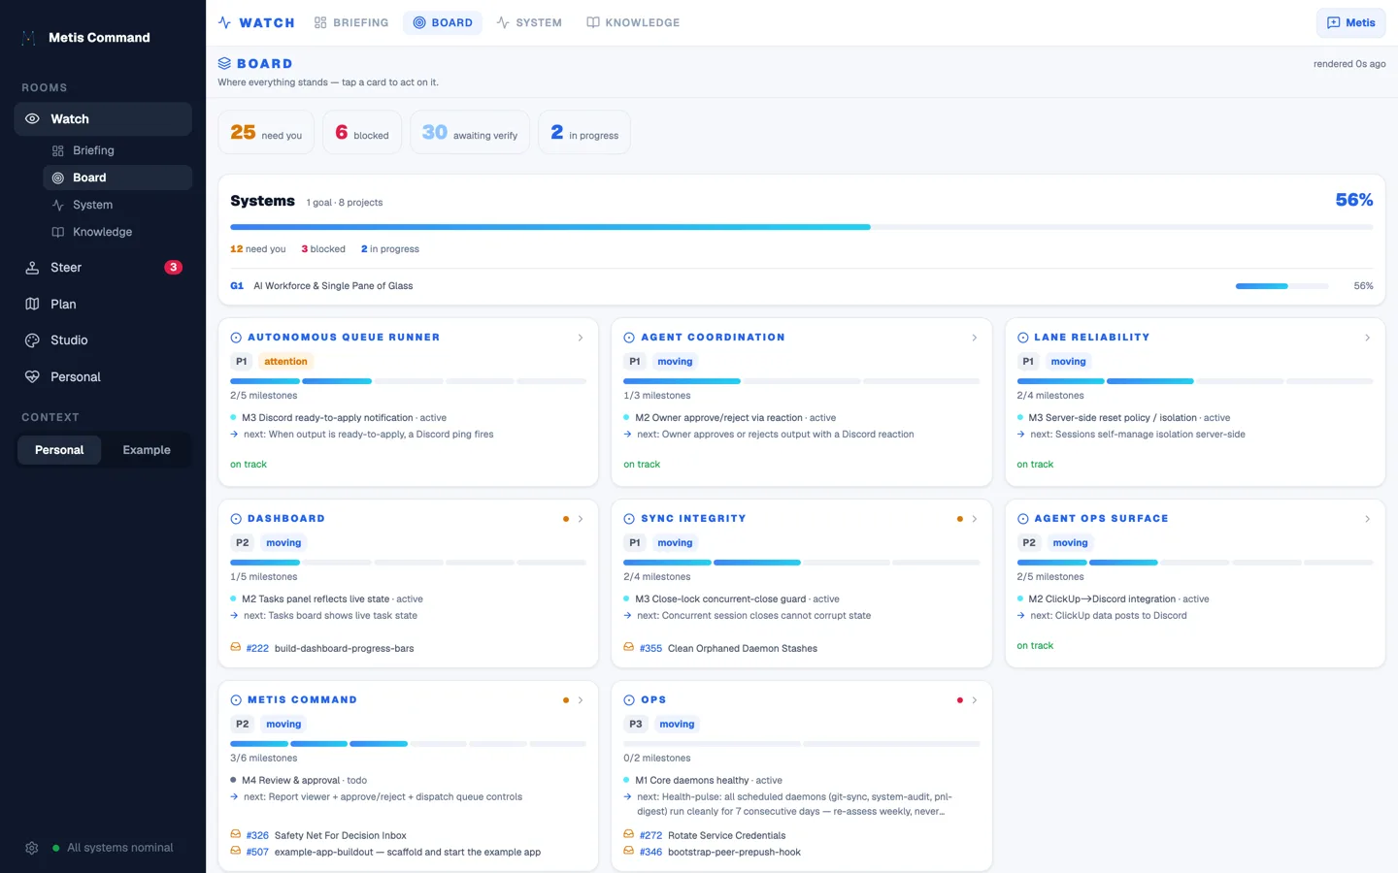Viewport: 1398px width, 873px height.
Task: Click the circle icon next to Dashboard title
Action: 236,519
